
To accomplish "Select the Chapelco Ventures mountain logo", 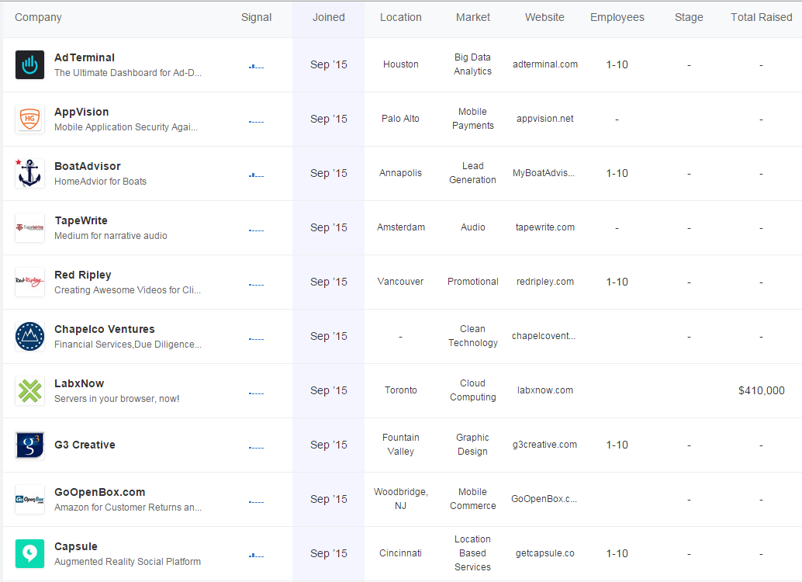I will 30,336.
